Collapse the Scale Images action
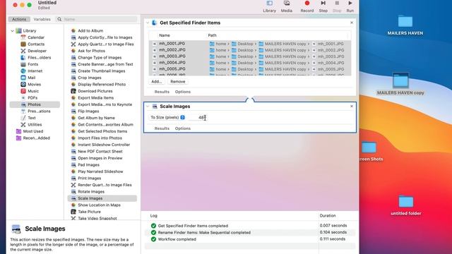The image size is (452, 254). [x=148, y=107]
